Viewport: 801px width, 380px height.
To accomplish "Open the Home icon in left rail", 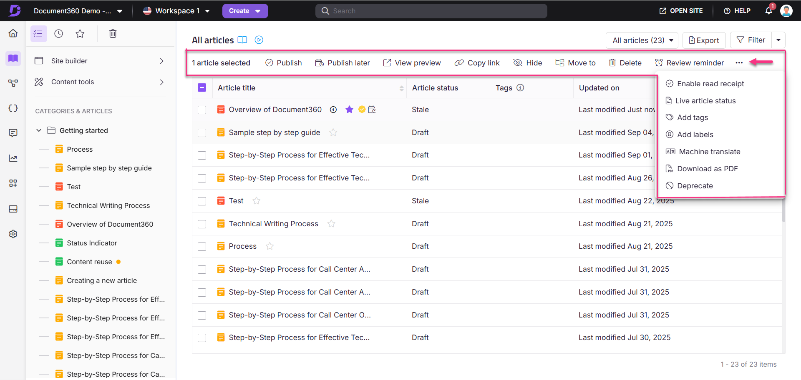I will 13,33.
